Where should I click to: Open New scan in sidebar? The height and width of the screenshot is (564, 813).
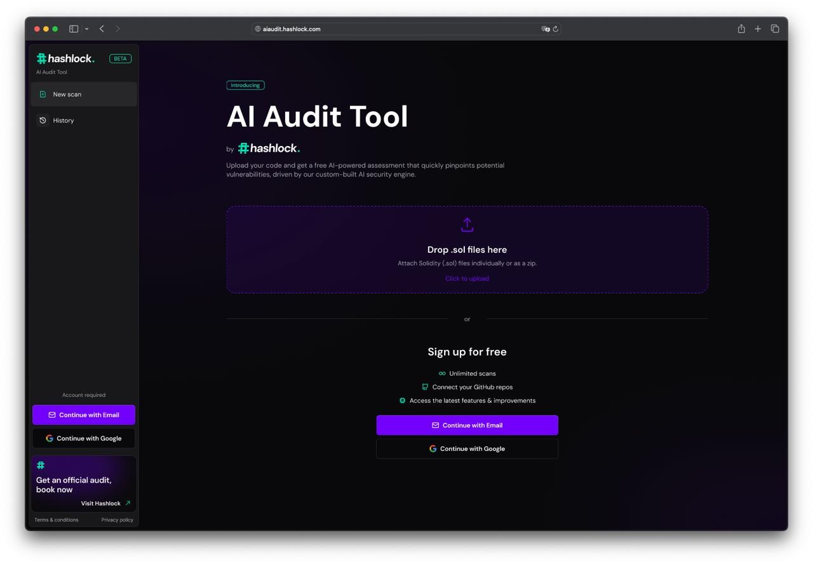pos(84,94)
